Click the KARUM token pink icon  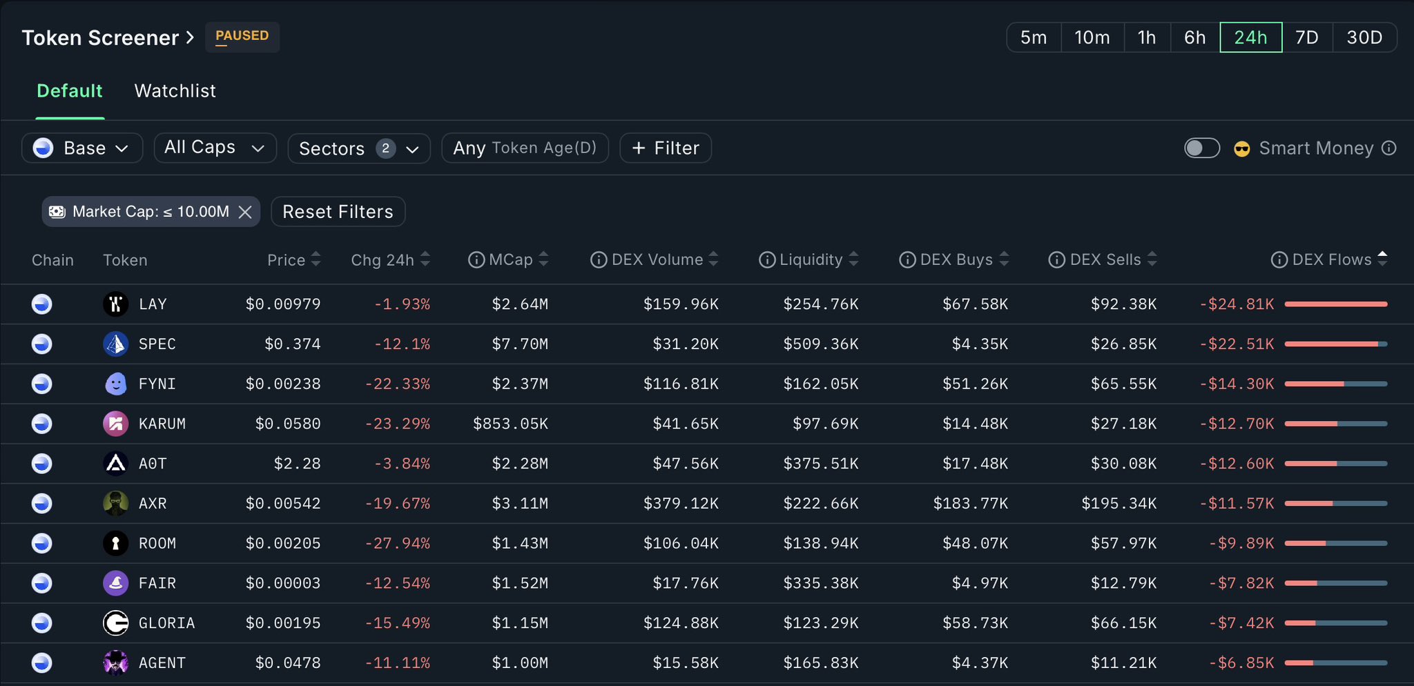pos(115,424)
